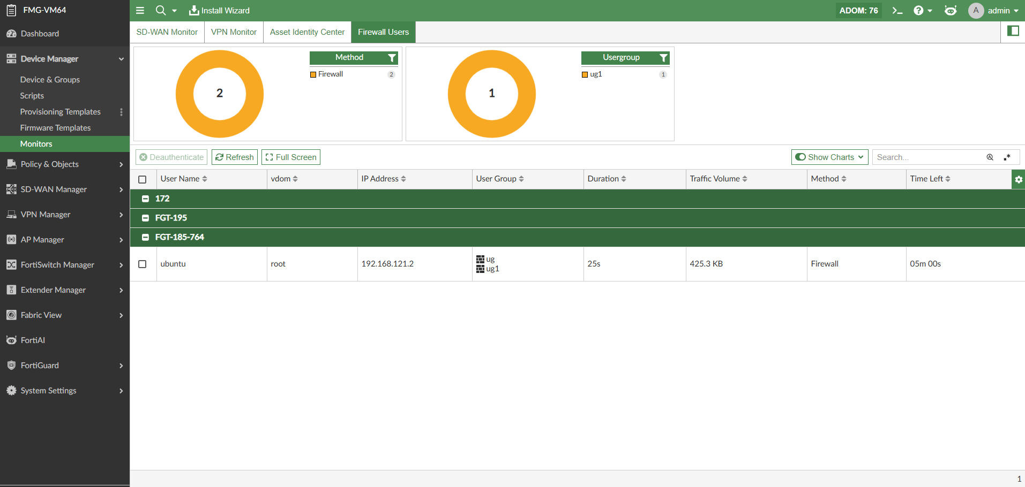The image size is (1025, 487).
Task: Click the Usergroup chart filter icon
Action: (663, 58)
